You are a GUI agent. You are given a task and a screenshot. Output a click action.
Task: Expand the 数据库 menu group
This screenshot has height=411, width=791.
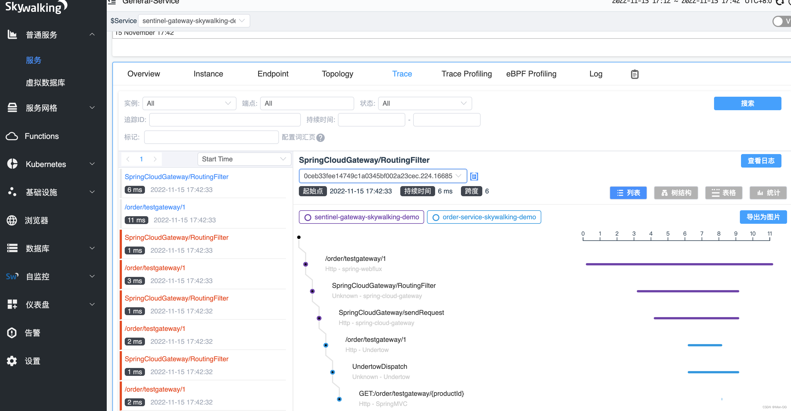click(92, 248)
